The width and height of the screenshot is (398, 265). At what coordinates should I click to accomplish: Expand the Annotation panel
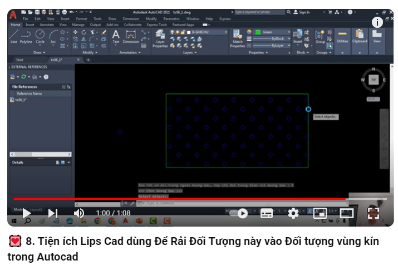pyautogui.click(x=130, y=52)
